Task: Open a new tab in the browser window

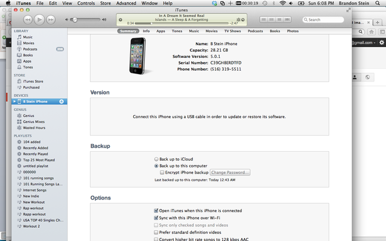Action: (x=377, y=23)
